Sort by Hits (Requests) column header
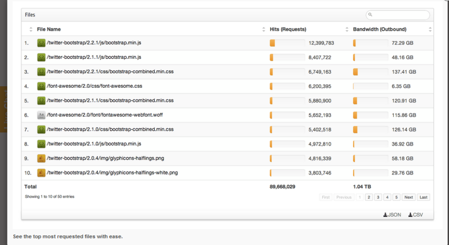This screenshot has width=449, height=245. tap(288, 29)
